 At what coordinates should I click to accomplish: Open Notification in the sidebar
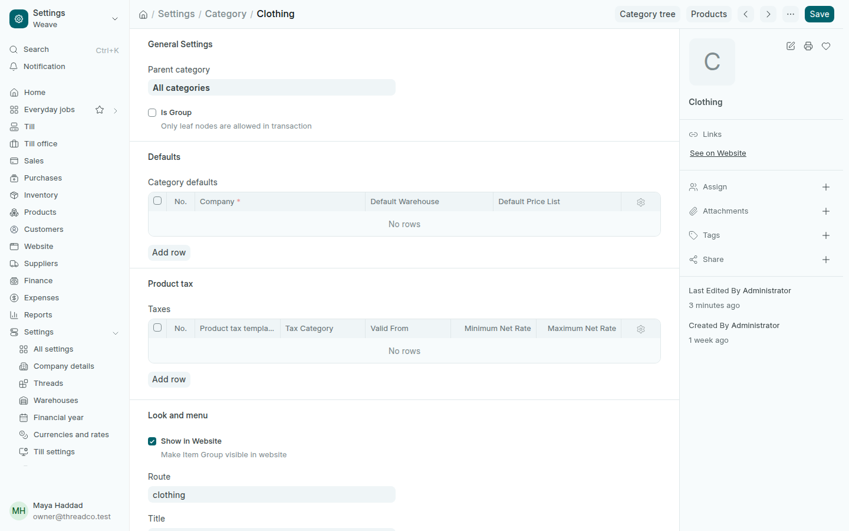[65, 67]
